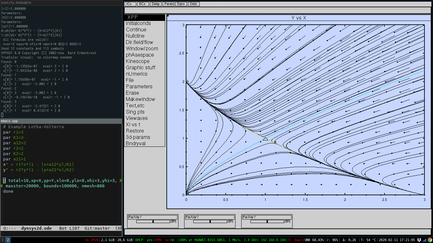This screenshot has width=433, height=243.
Task: Open the File menu in XPP
Action: pos(145,80)
